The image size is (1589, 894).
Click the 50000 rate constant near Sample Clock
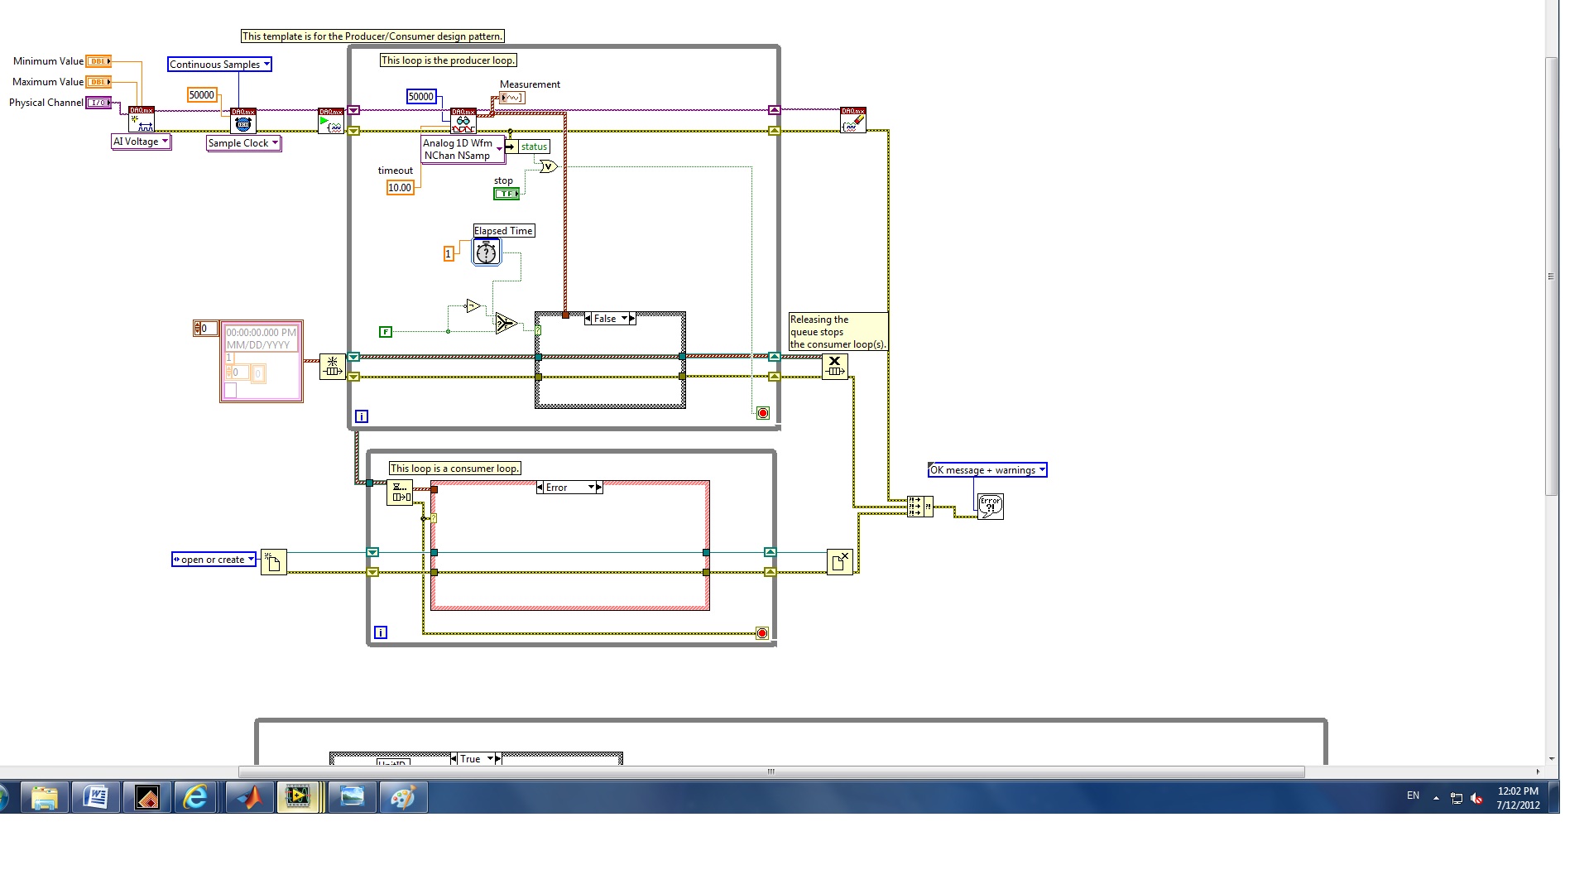click(202, 95)
